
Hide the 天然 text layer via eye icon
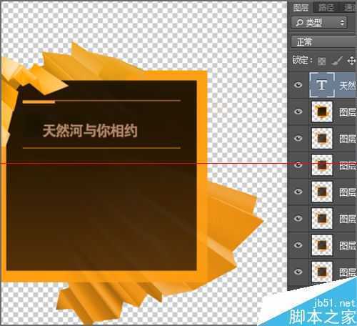pyautogui.click(x=298, y=85)
